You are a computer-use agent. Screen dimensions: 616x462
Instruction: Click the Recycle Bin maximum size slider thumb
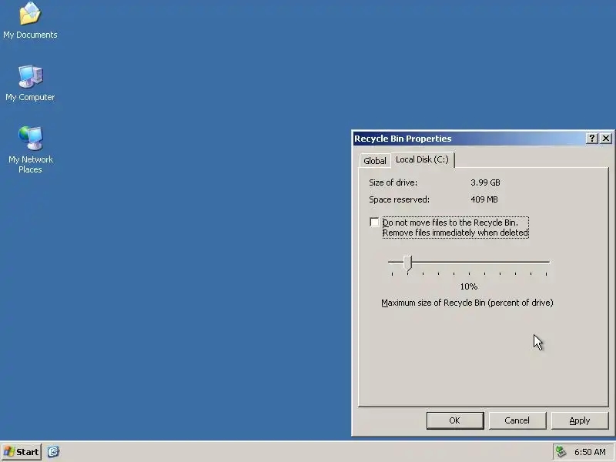(407, 263)
